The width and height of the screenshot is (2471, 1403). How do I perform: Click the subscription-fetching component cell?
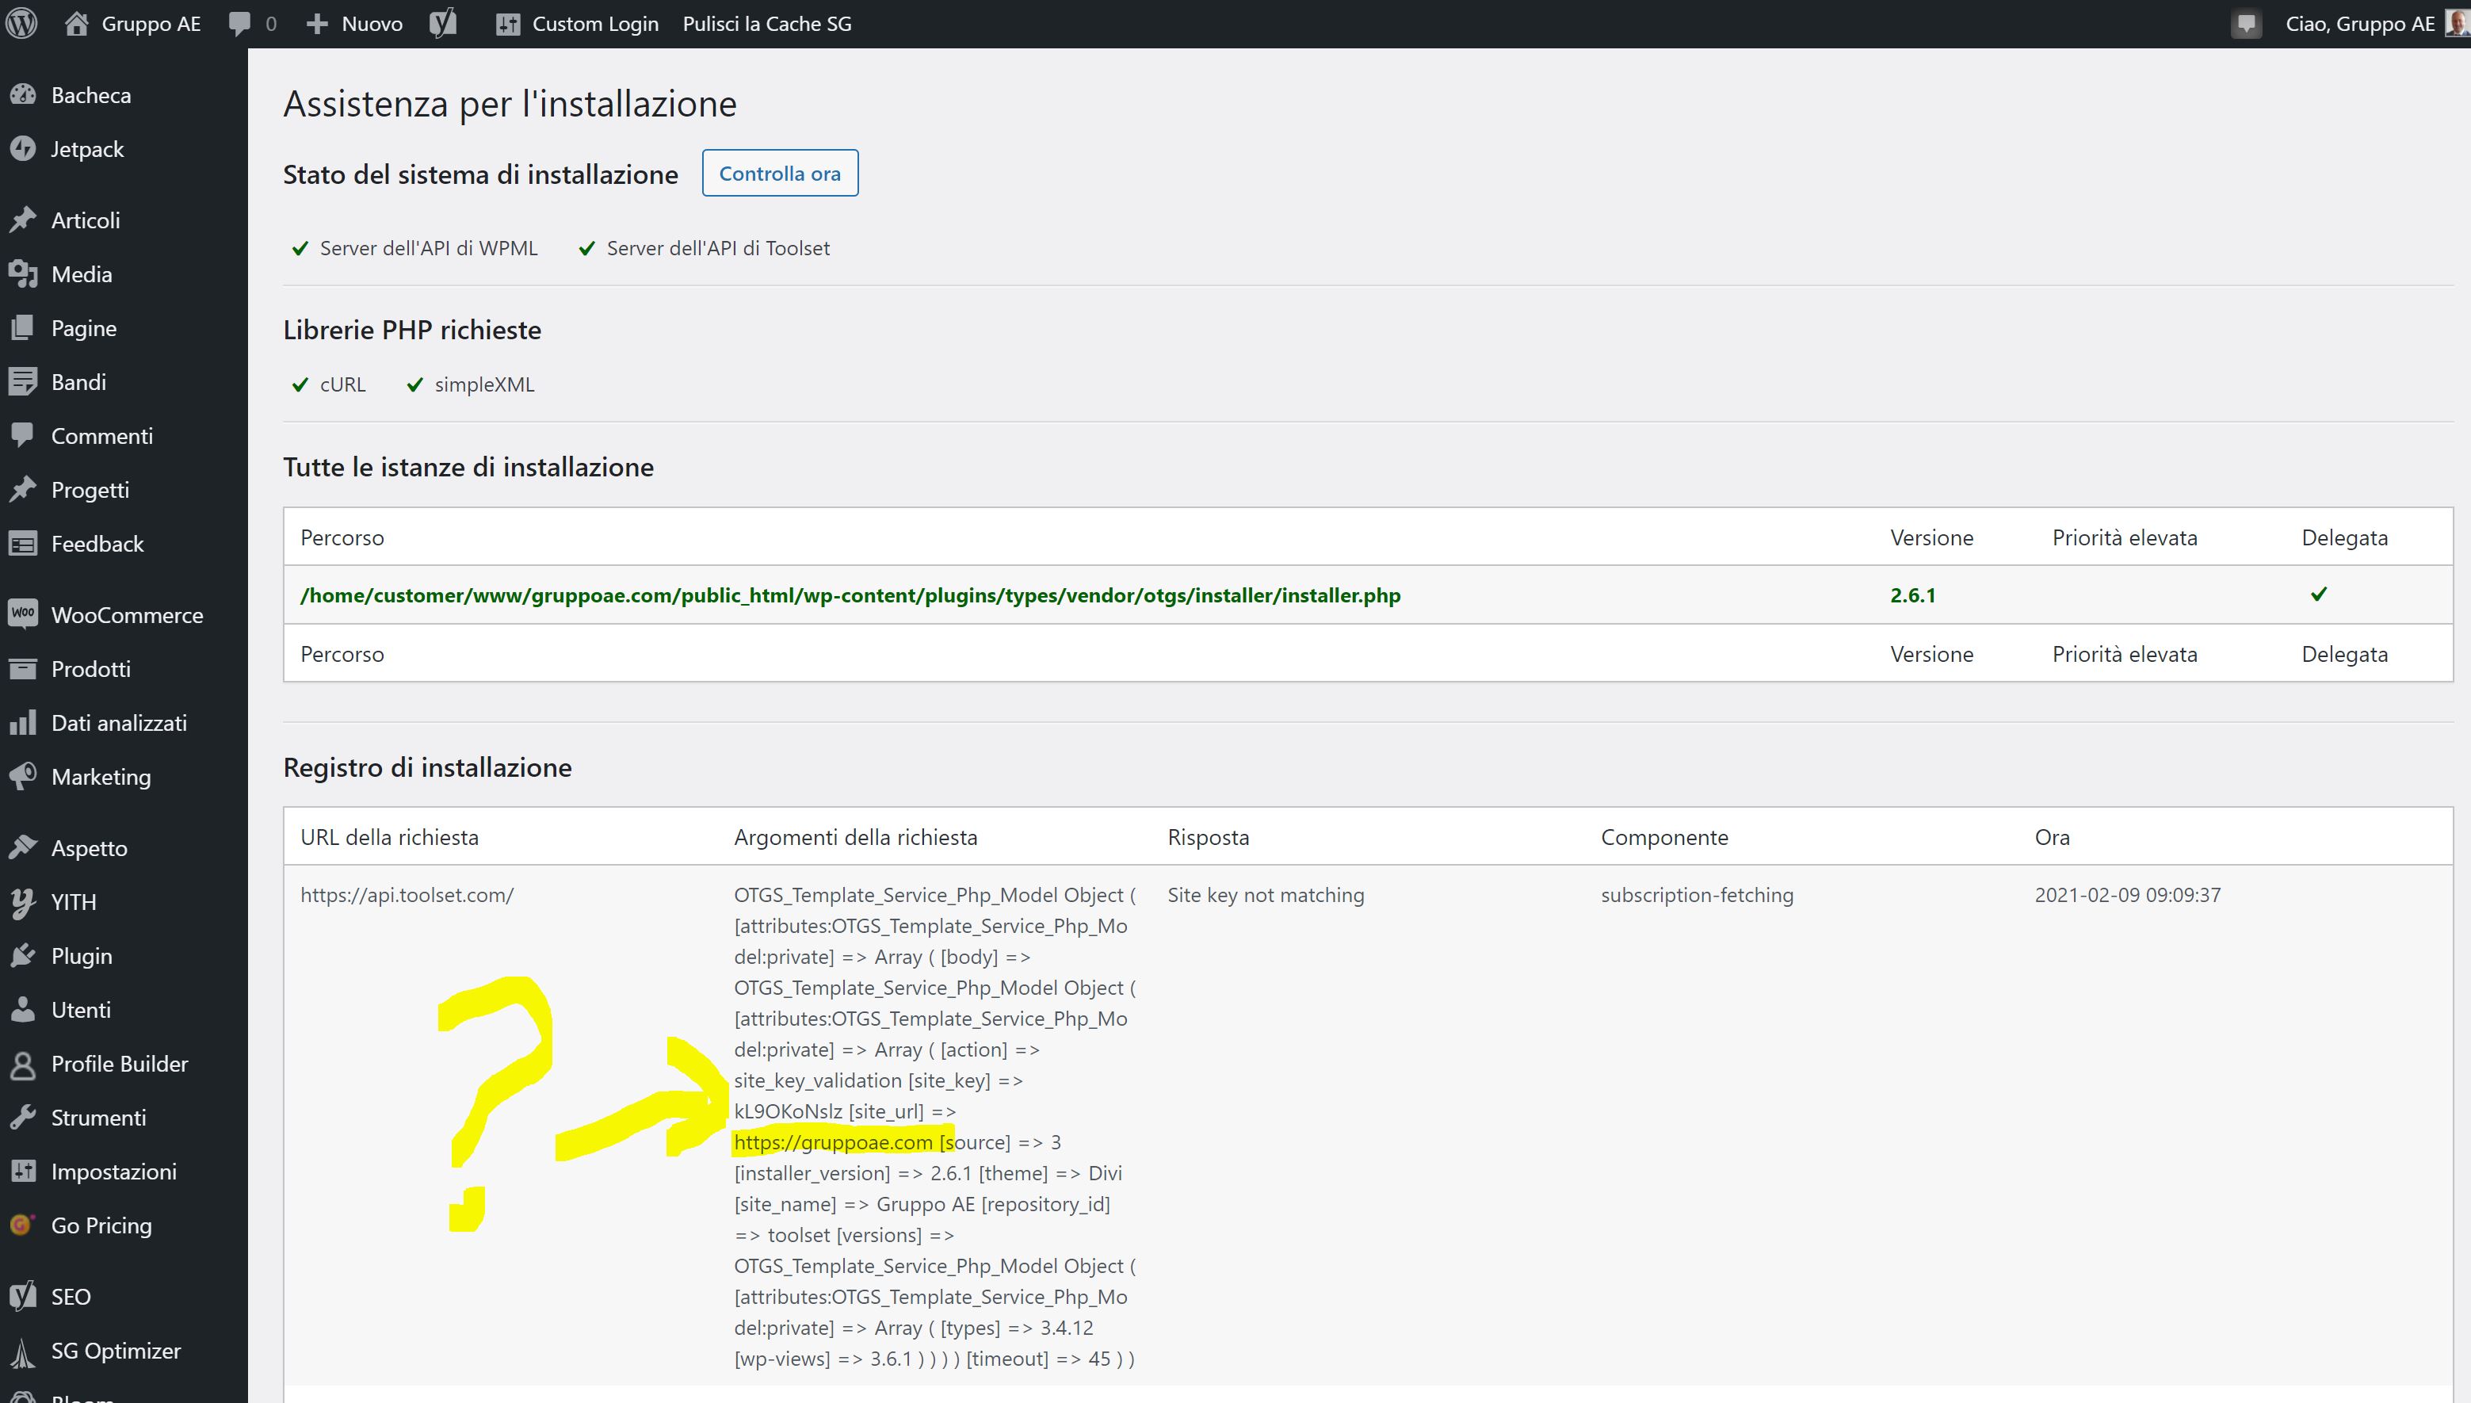1697,895
